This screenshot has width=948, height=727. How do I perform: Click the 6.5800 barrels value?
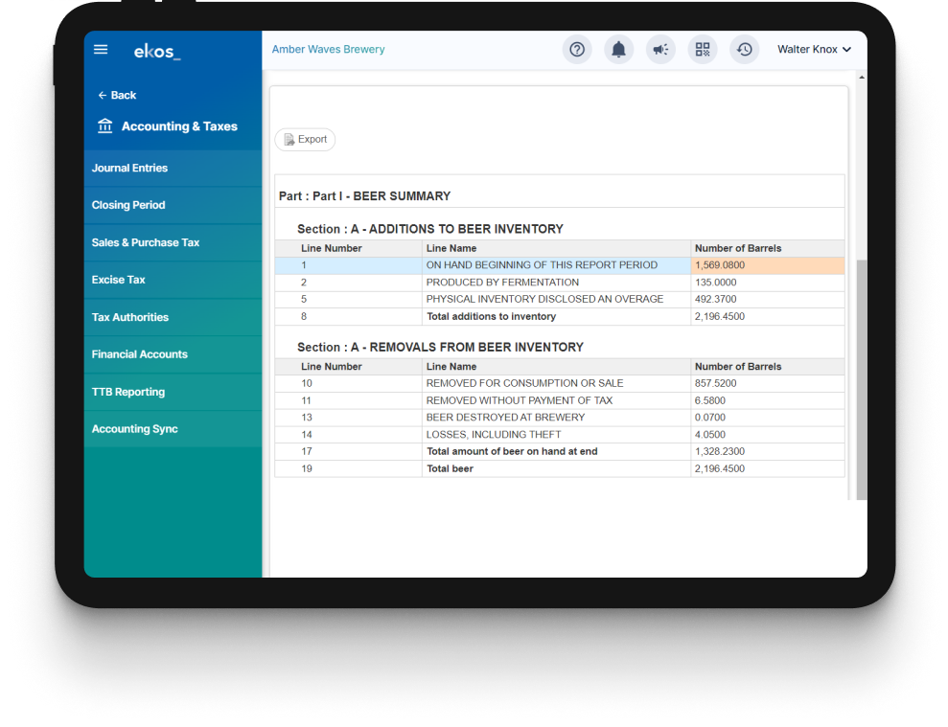(x=709, y=400)
